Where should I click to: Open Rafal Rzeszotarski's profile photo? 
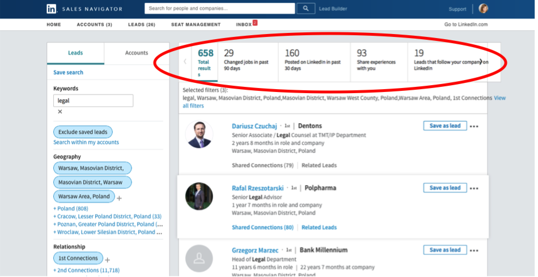tap(199, 196)
